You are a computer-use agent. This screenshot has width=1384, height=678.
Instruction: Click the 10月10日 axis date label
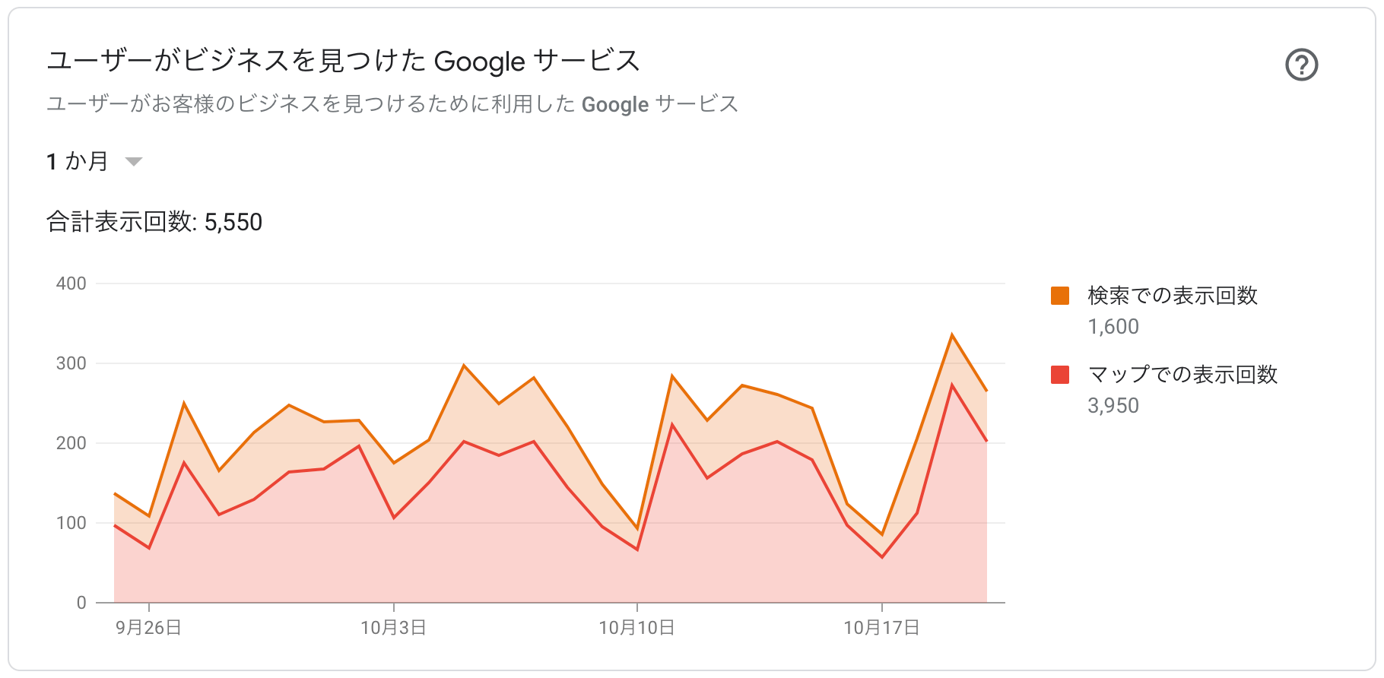pos(636,628)
